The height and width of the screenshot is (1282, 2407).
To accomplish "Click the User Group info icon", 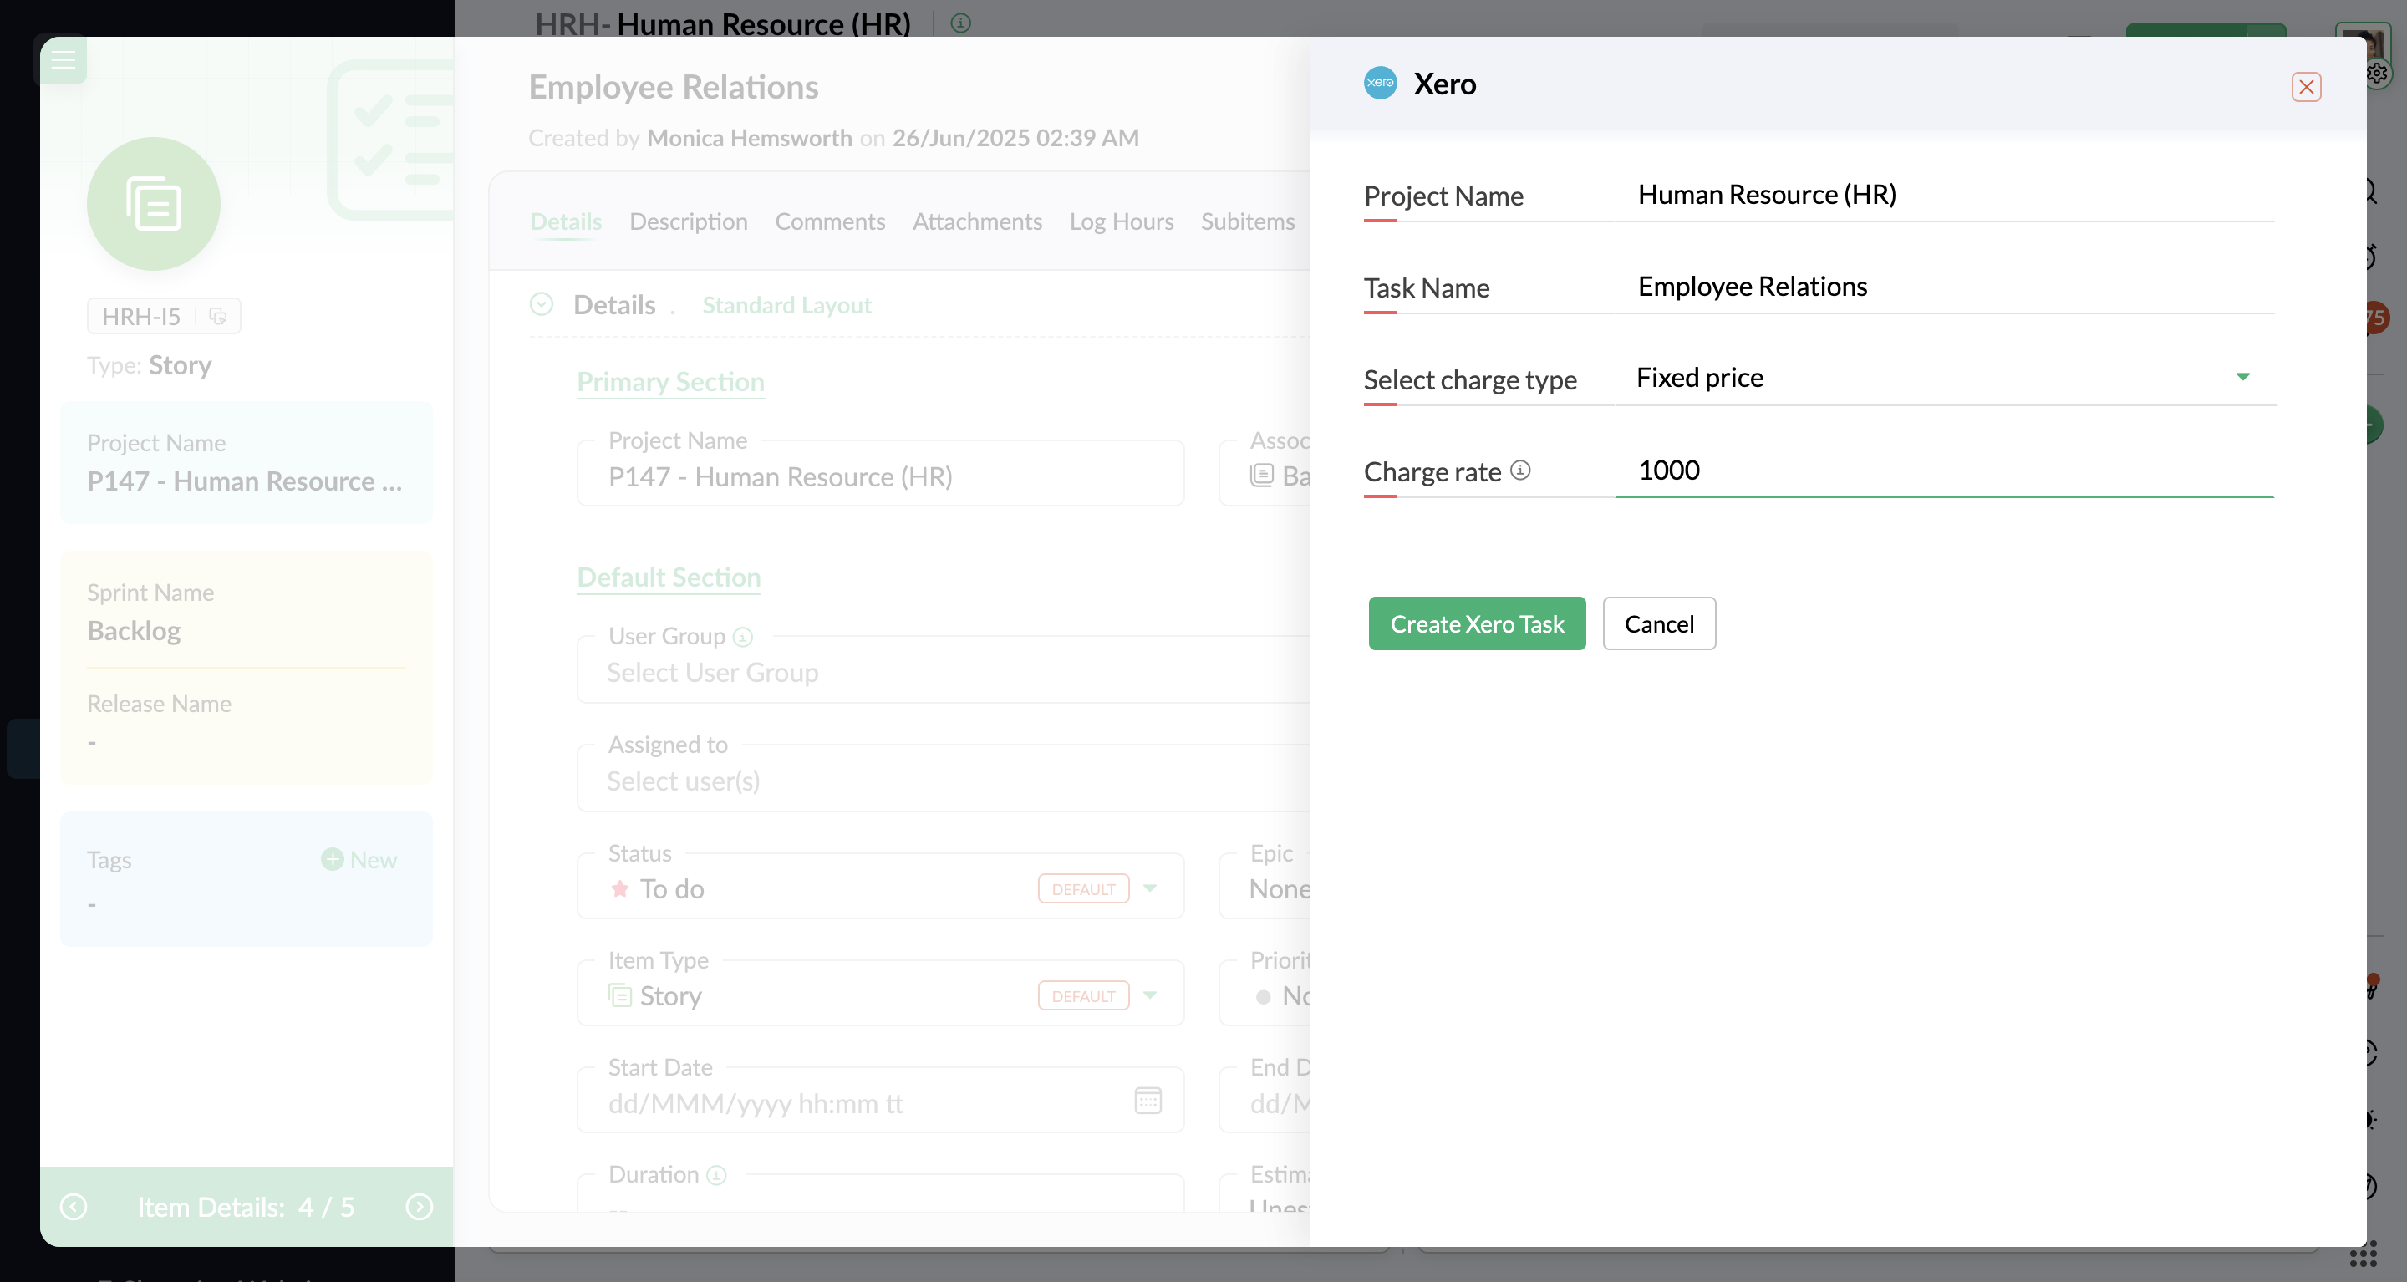I will 743,638.
